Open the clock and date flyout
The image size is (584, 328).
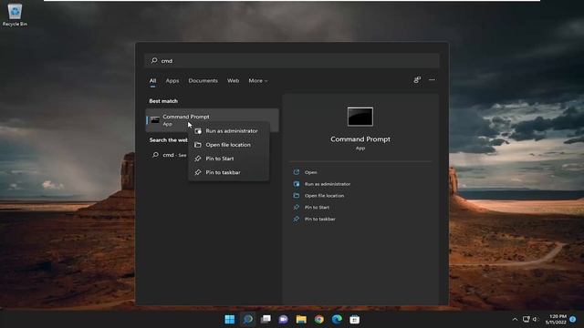[x=556, y=319]
